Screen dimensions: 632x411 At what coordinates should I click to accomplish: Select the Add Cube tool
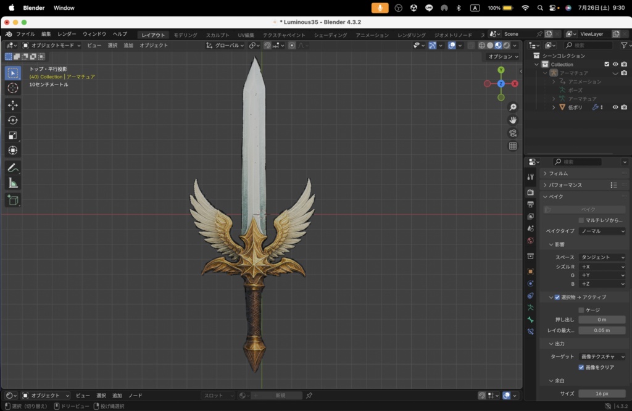(x=13, y=200)
